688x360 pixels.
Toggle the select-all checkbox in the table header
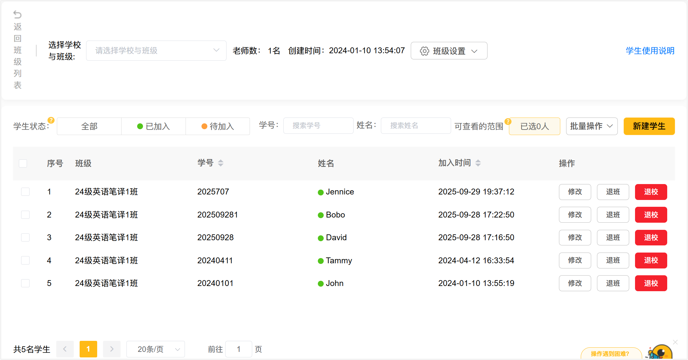pyautogui.click(x=23, y=163)
